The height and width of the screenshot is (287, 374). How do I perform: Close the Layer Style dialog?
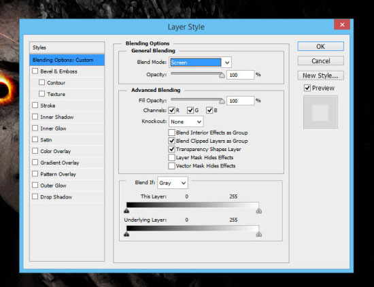(x=342, y=24)
